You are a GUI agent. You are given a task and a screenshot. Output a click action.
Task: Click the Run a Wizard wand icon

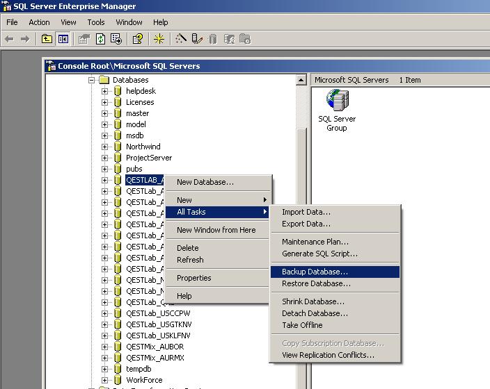181,39
